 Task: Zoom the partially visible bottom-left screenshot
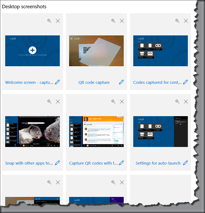click(49, 182)
